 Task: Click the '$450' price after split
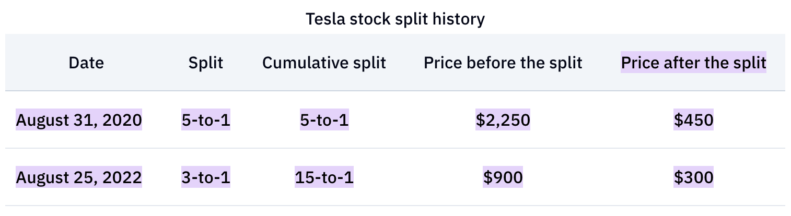coord(693,121)
